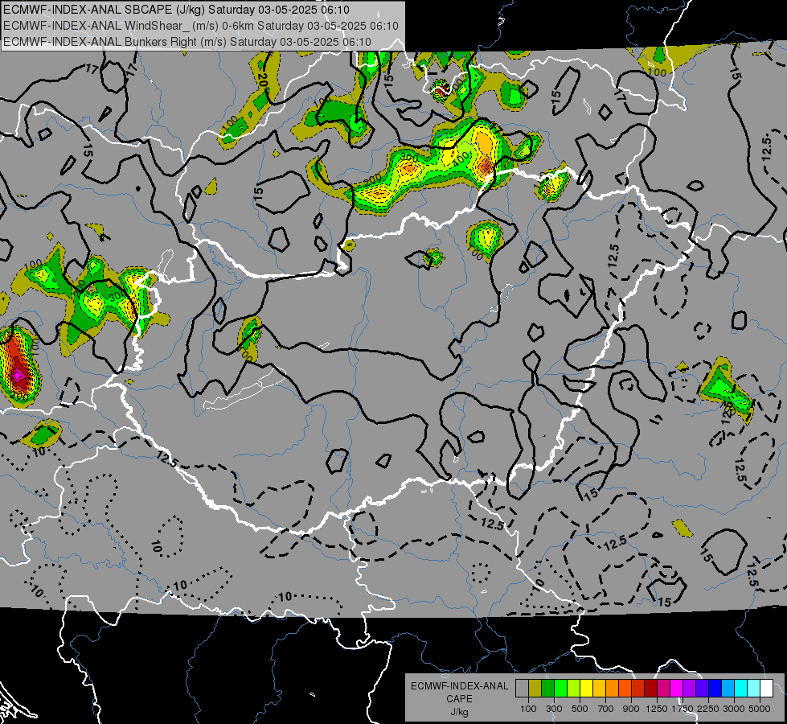Click the legend value 3000
This screenshot has height=724, width=787.
[x=734, y=709]
